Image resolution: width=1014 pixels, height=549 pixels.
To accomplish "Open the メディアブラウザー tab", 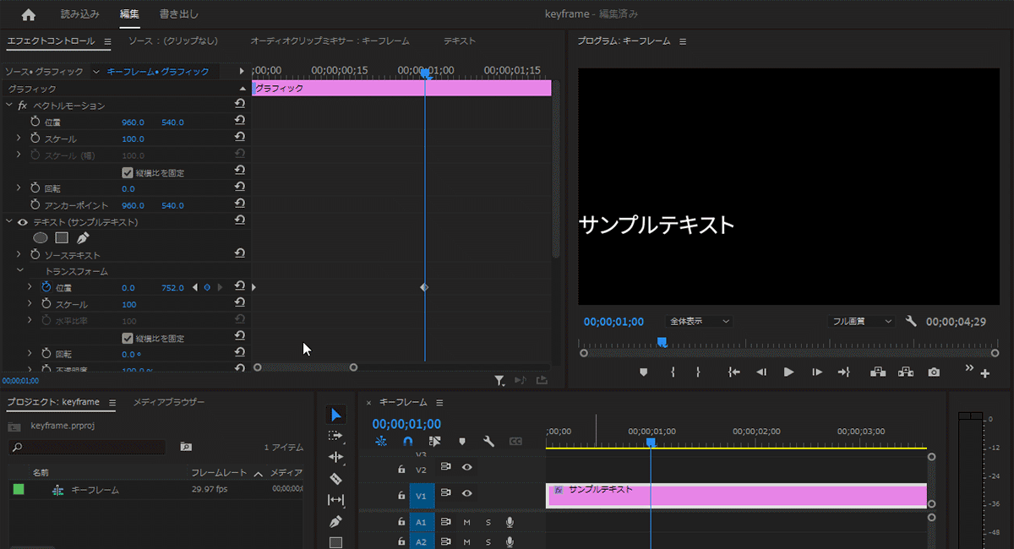I will pos(169,402).
